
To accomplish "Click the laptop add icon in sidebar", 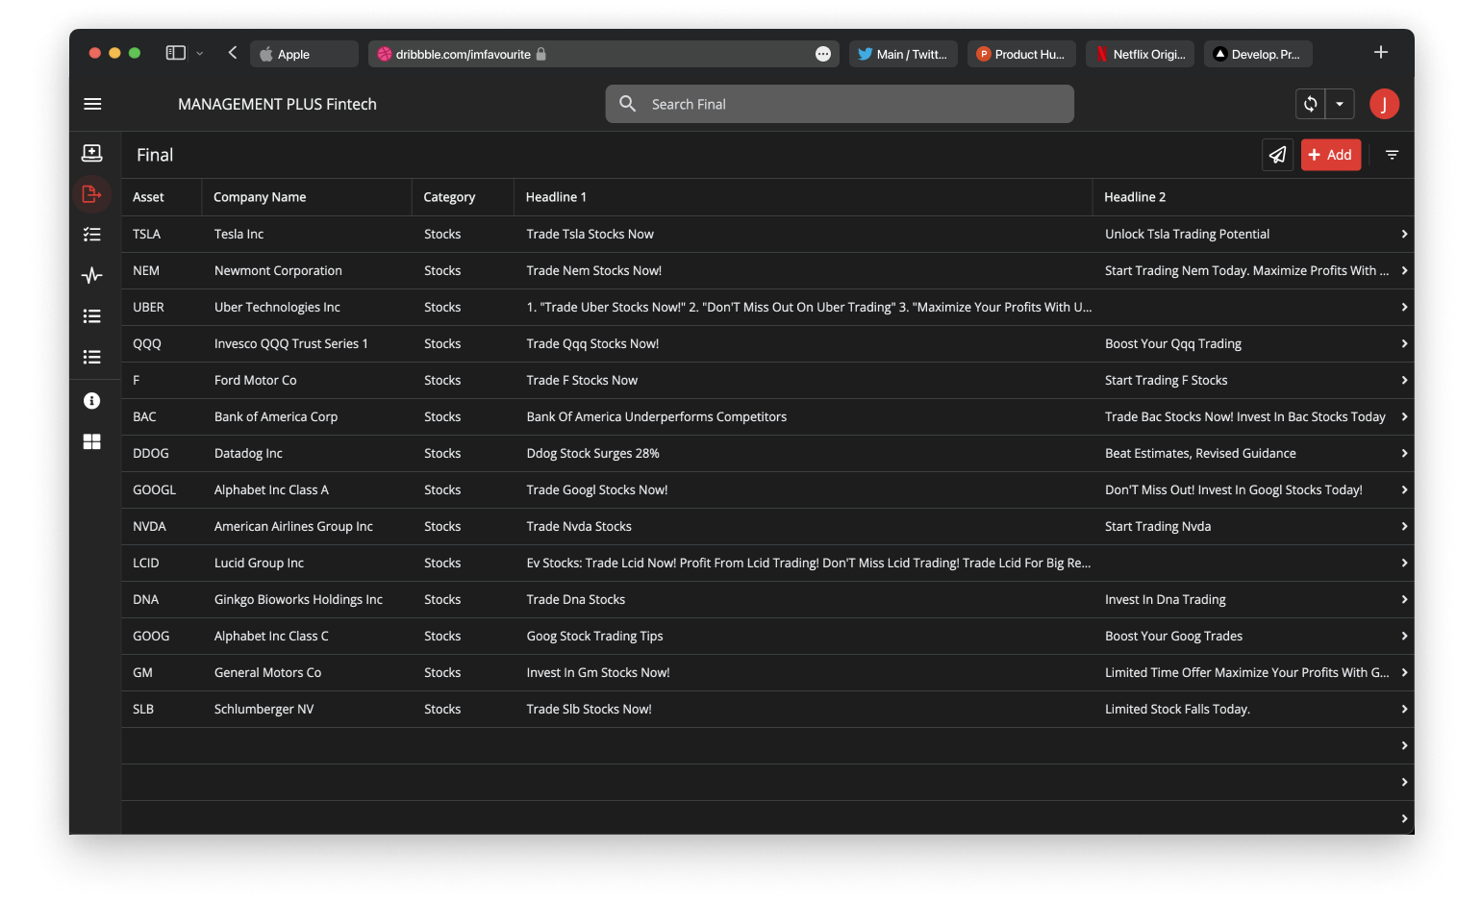I will [x=92, y=154].
